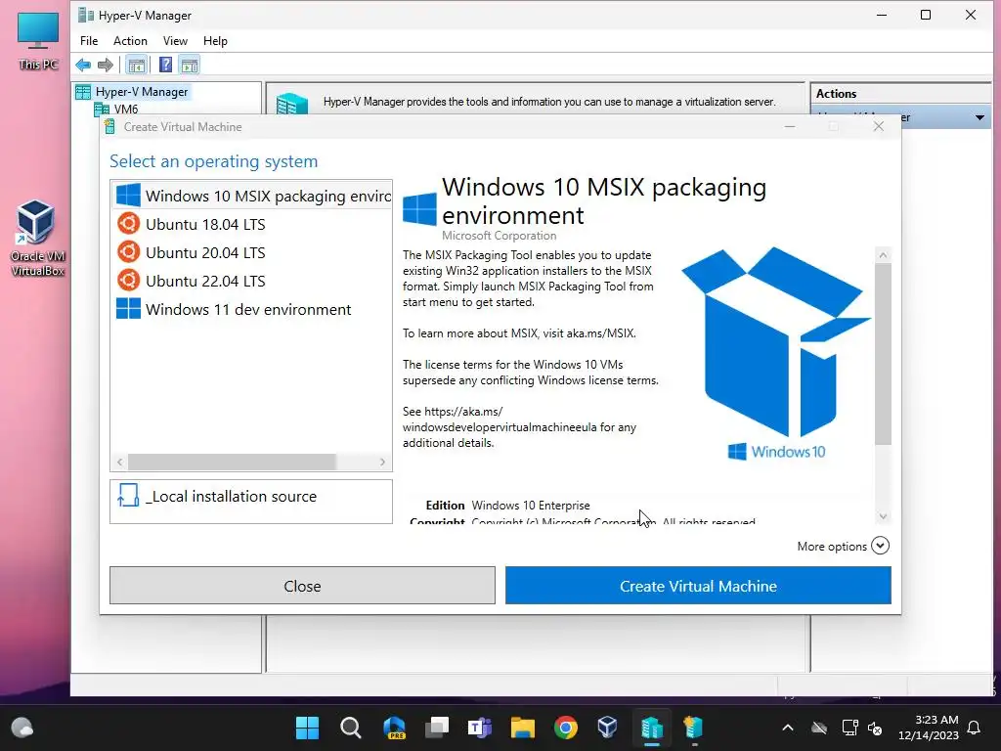1001x751 pixels.
Task: Click description pane vertical scrollbar thumb
Action: click(x=883, y=354)
